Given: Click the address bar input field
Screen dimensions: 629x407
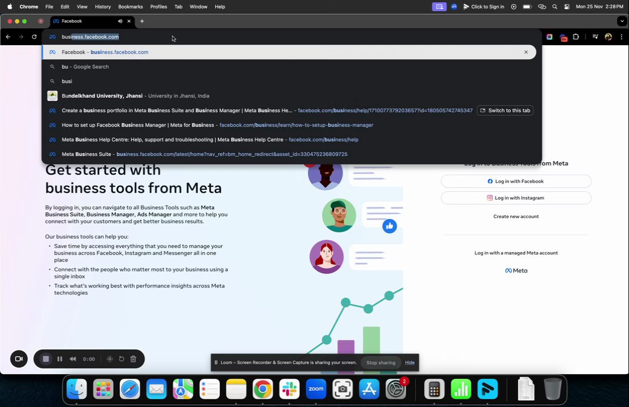Looking at the screenshot, I should tap(292, 37).
